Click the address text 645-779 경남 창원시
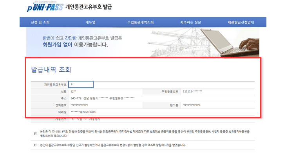 point(85,98)
